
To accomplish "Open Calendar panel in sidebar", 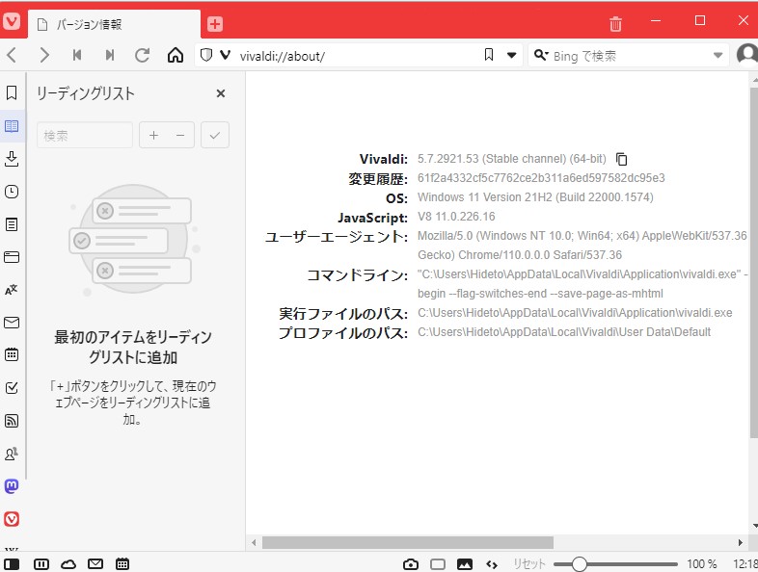I will pos(12,354).
